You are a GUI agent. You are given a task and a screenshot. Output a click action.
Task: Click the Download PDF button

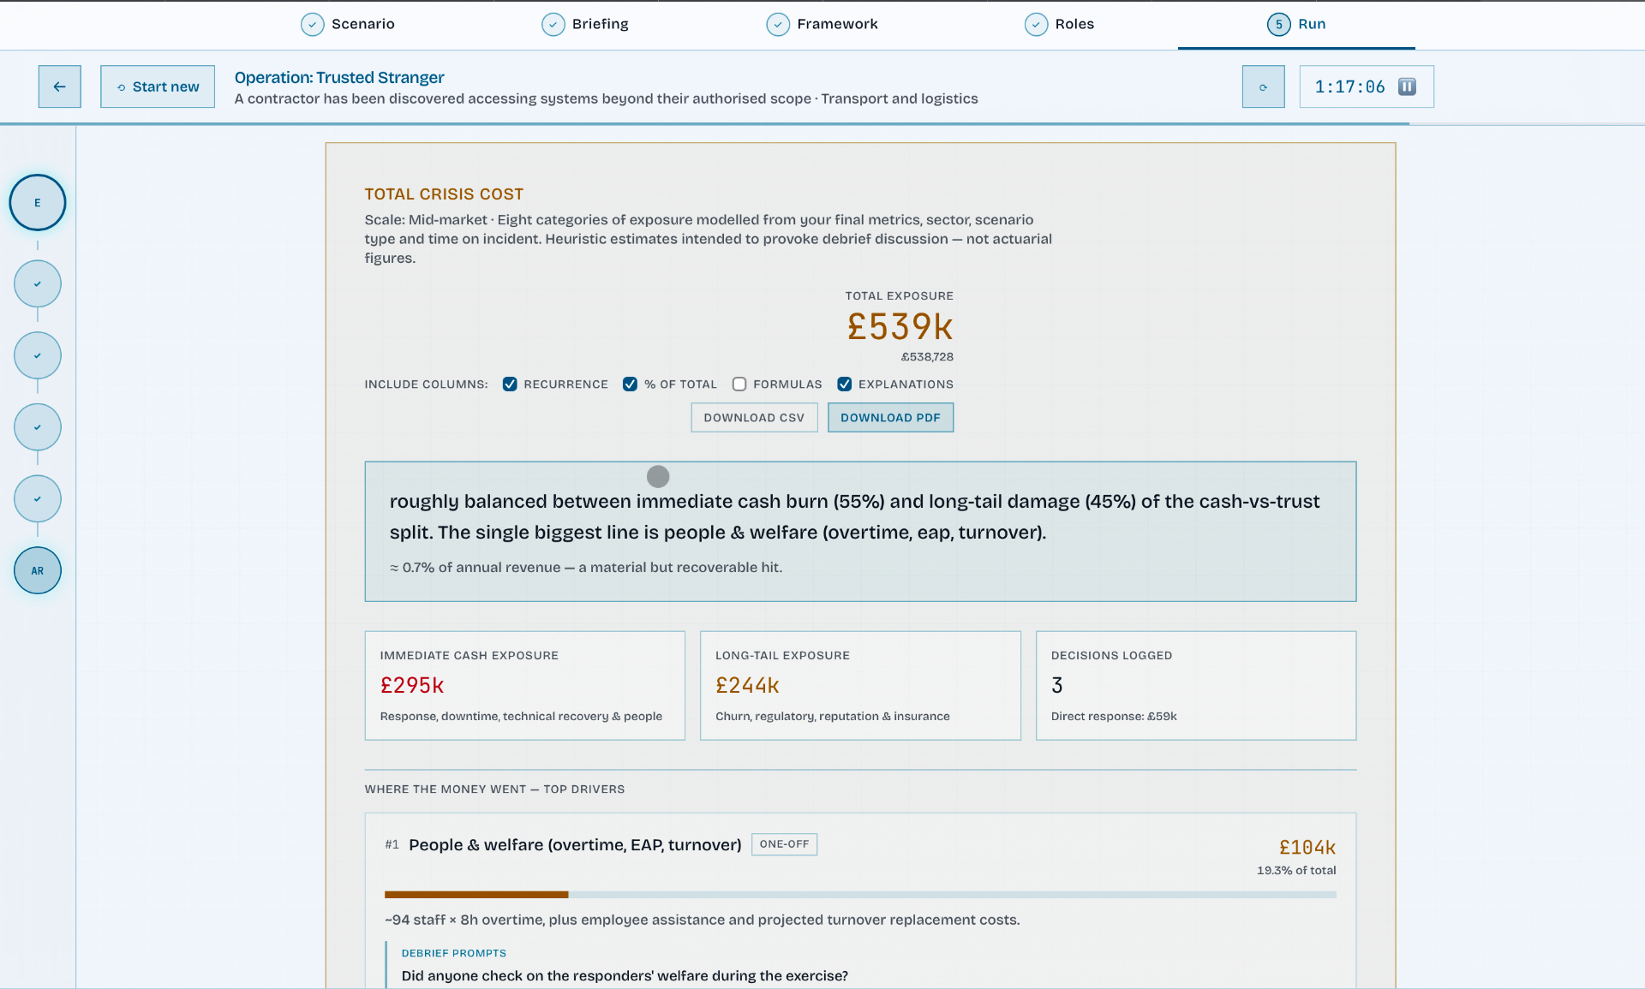click(890, 418)
